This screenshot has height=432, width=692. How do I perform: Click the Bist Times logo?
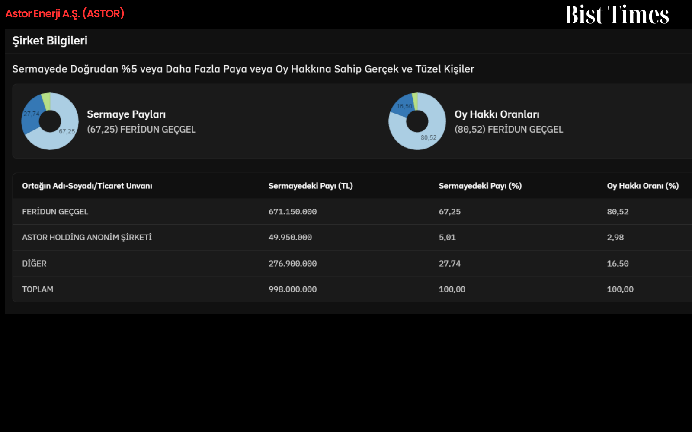617,15
